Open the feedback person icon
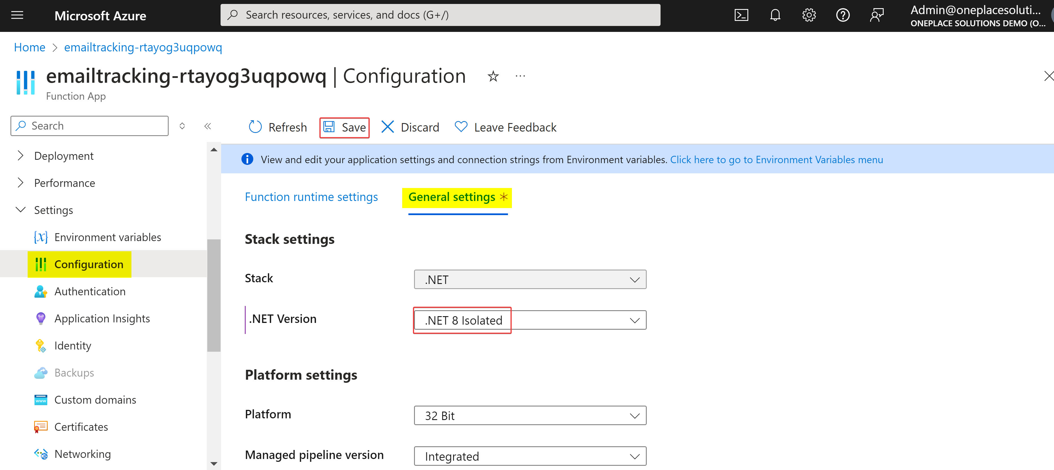Viewport: 1054px width, 470px height. [876, 16]
